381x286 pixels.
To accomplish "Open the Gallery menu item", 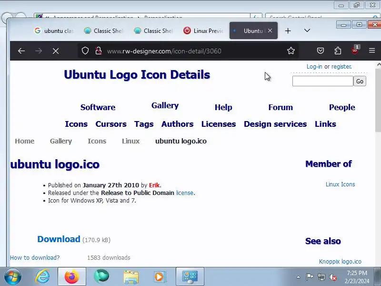I will (x=165, y=105).
